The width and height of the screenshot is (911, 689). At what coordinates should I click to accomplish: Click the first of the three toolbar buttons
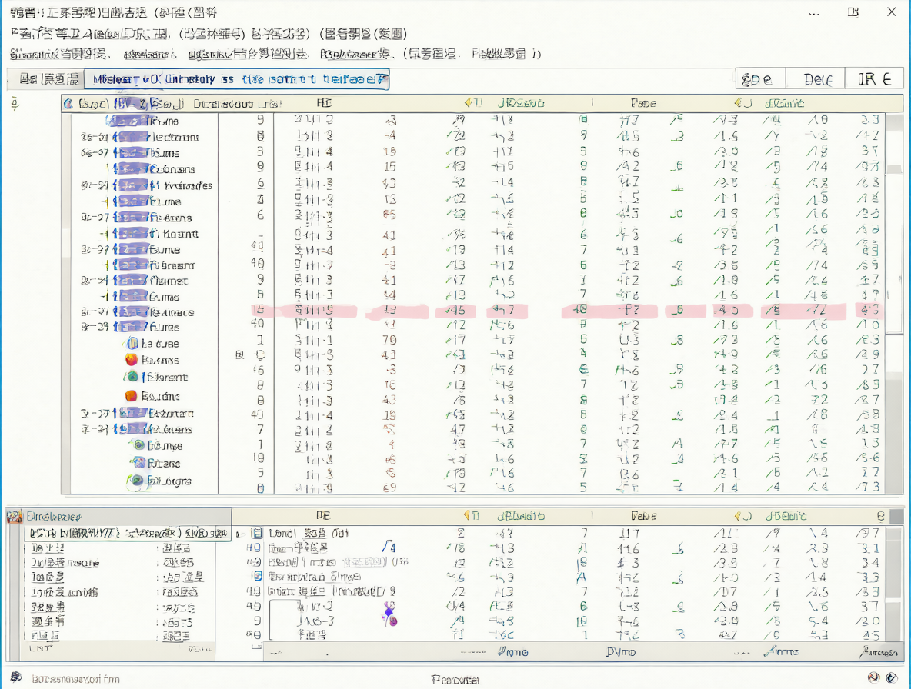click(x=760, y=79)
